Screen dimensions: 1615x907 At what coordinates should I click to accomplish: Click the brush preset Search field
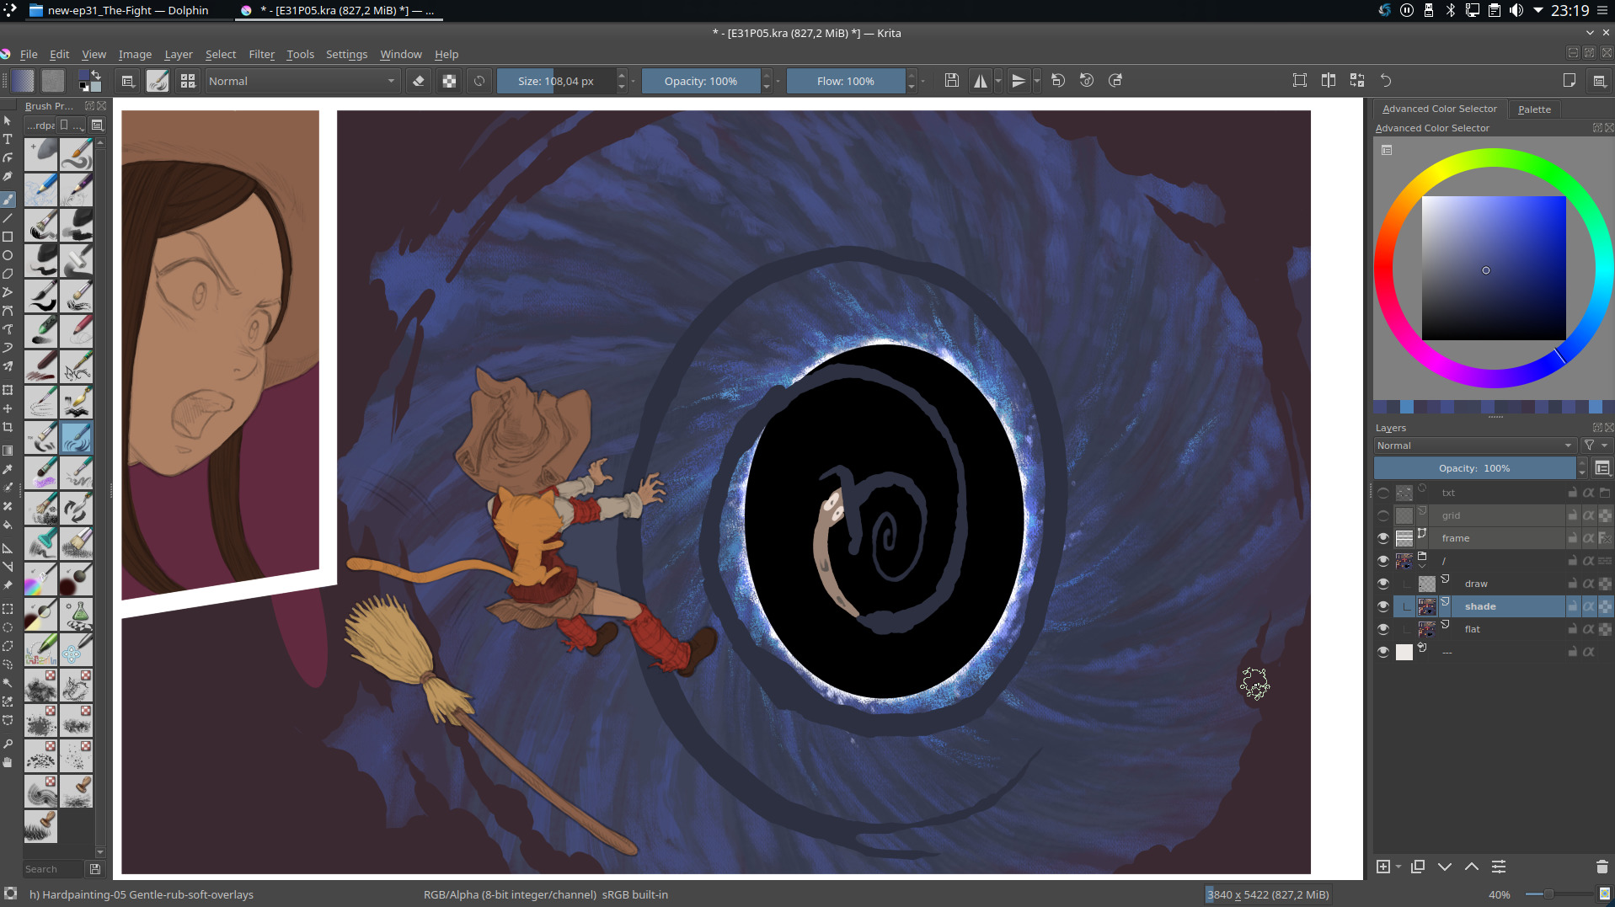point(52,869)
